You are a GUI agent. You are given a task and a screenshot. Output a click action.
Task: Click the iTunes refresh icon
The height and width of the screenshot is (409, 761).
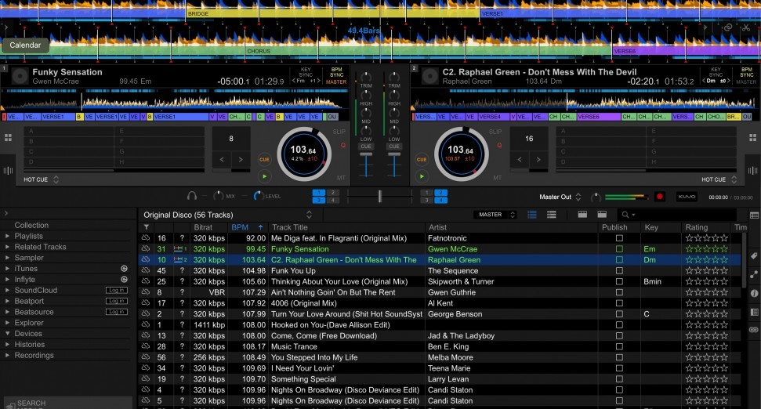(124, 269)
